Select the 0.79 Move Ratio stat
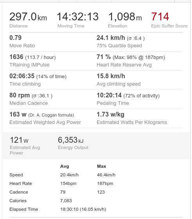Image resolution: width=192 pixels, height=219 pixels. 22,41
